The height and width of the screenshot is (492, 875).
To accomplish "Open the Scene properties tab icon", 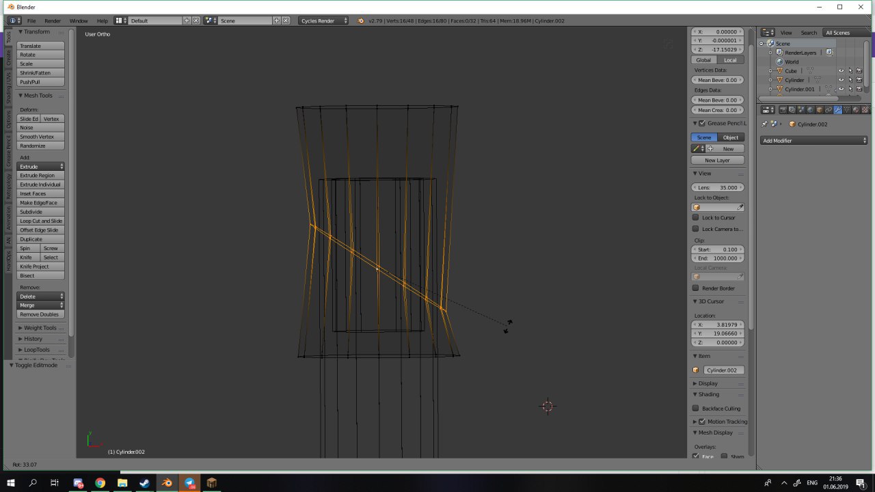I will pos(801,109).
